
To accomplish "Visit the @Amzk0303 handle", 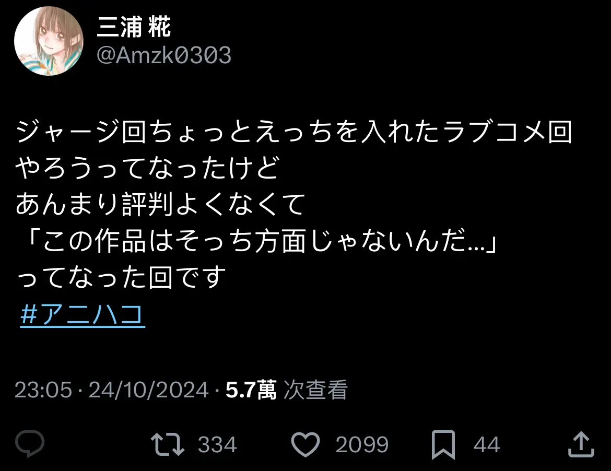I will (163, 55).
